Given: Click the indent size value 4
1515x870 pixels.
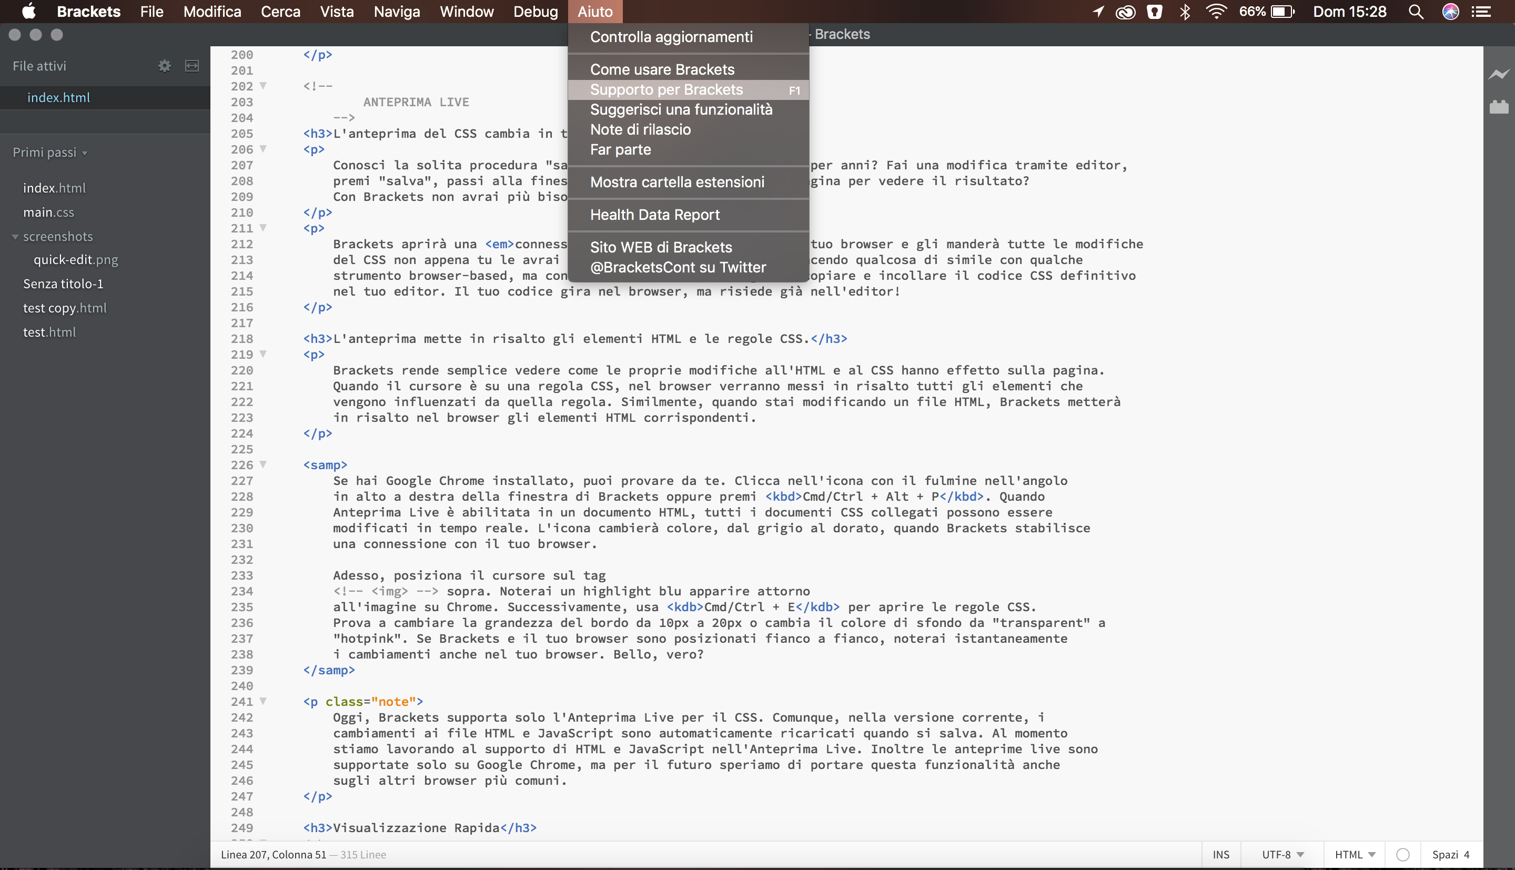Looking at the screenshot, I should (1466, 854).
